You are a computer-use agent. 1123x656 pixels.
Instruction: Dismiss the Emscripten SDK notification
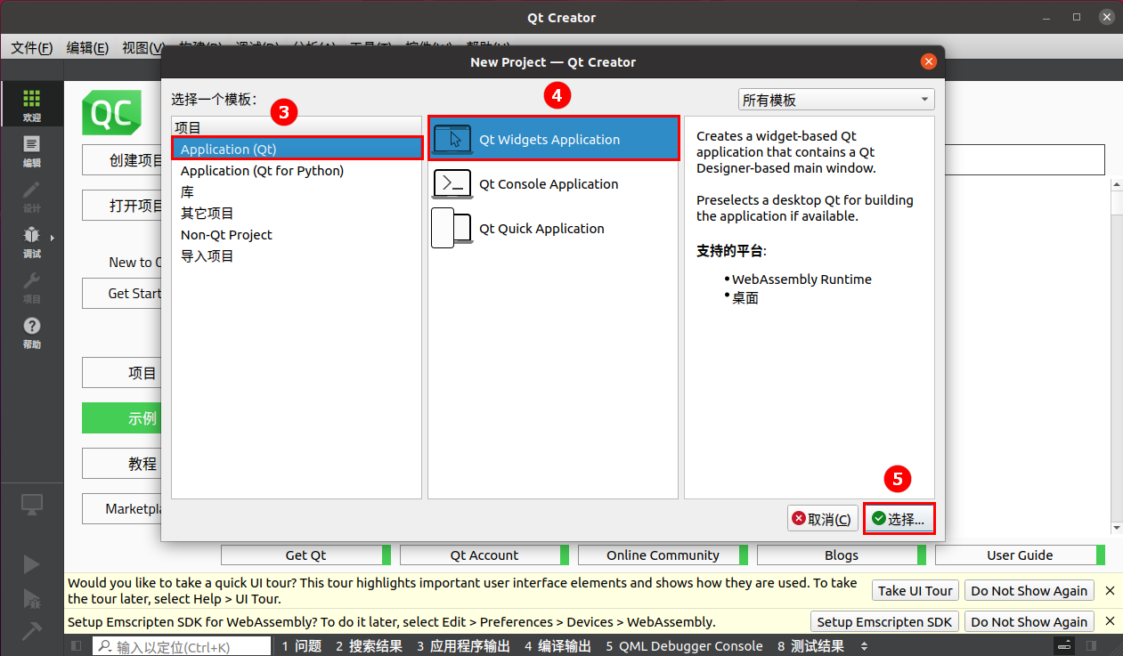tap(1110, 621)
